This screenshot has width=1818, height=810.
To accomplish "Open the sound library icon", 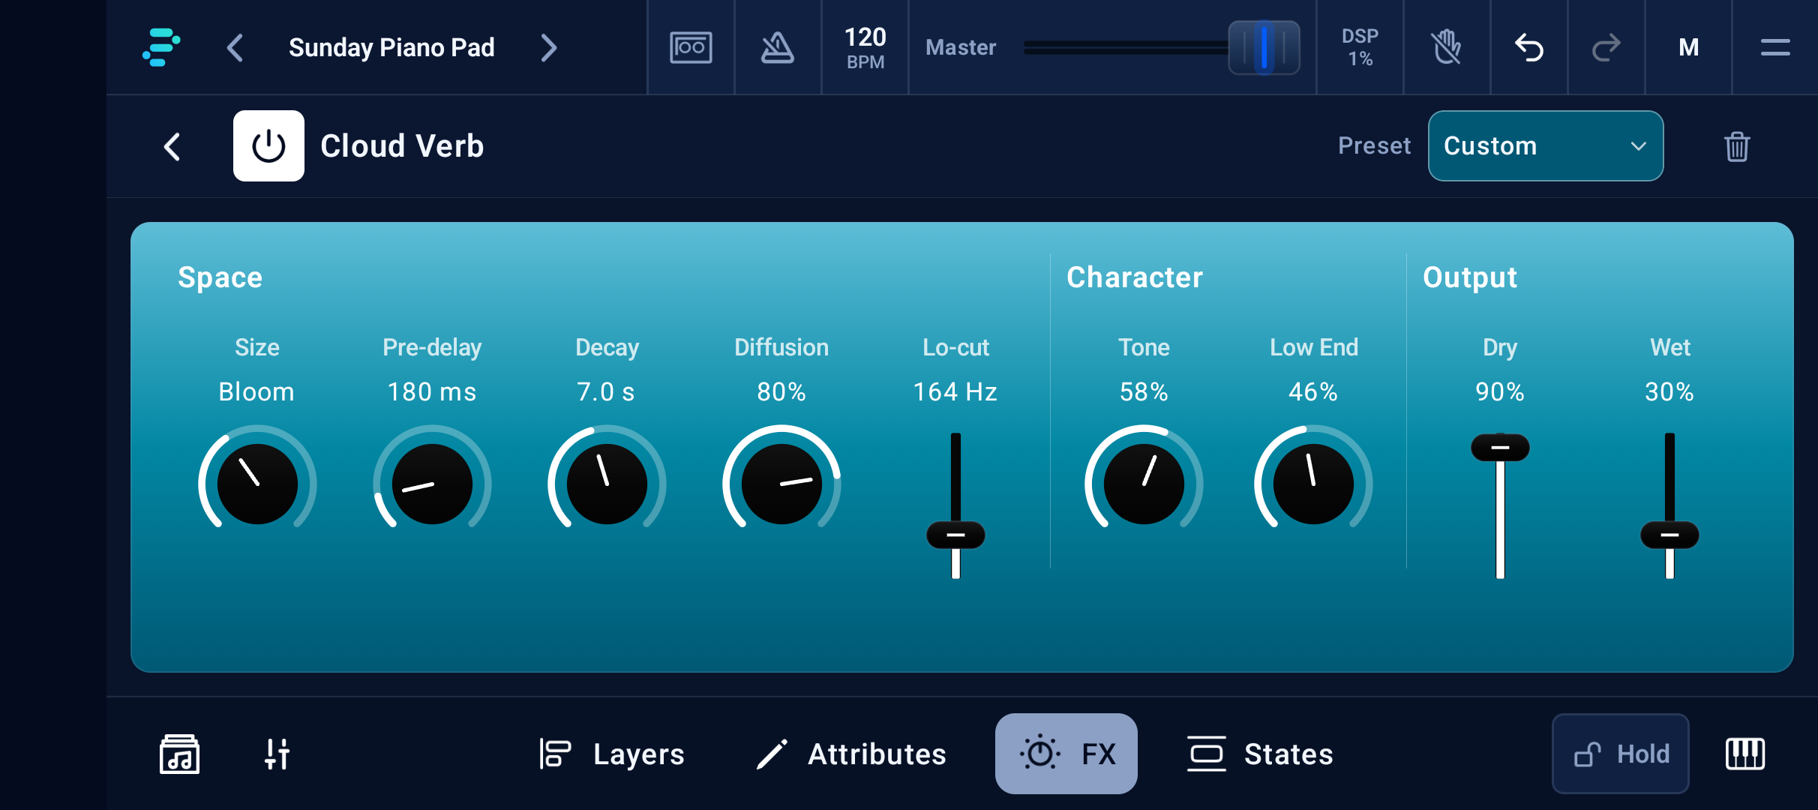I will click(179, 754).
